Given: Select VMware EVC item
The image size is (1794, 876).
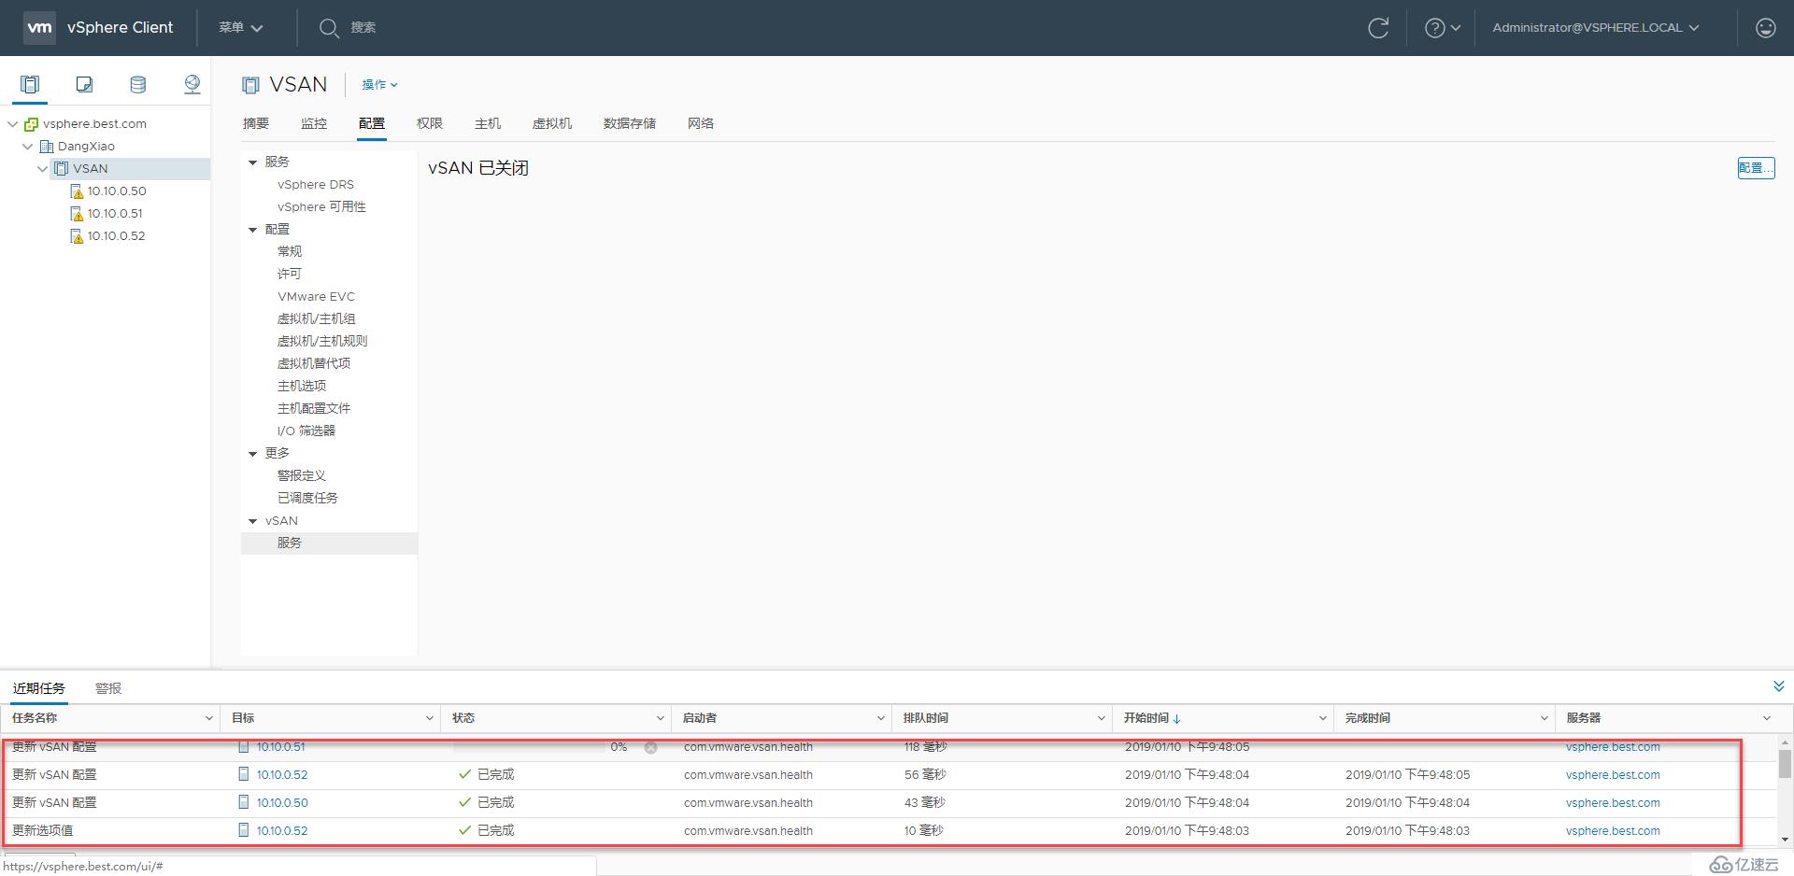Looking at the screenshot, I should pos(316,297).
